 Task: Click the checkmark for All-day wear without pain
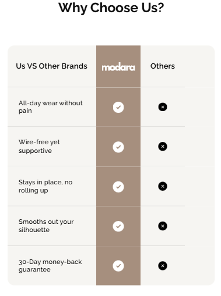[118, 107]
